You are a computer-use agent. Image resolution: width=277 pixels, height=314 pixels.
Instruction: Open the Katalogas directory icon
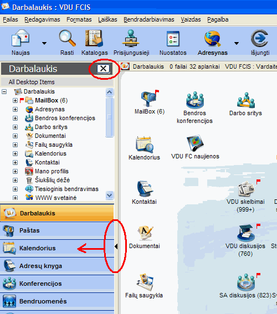tap(94, 38)
